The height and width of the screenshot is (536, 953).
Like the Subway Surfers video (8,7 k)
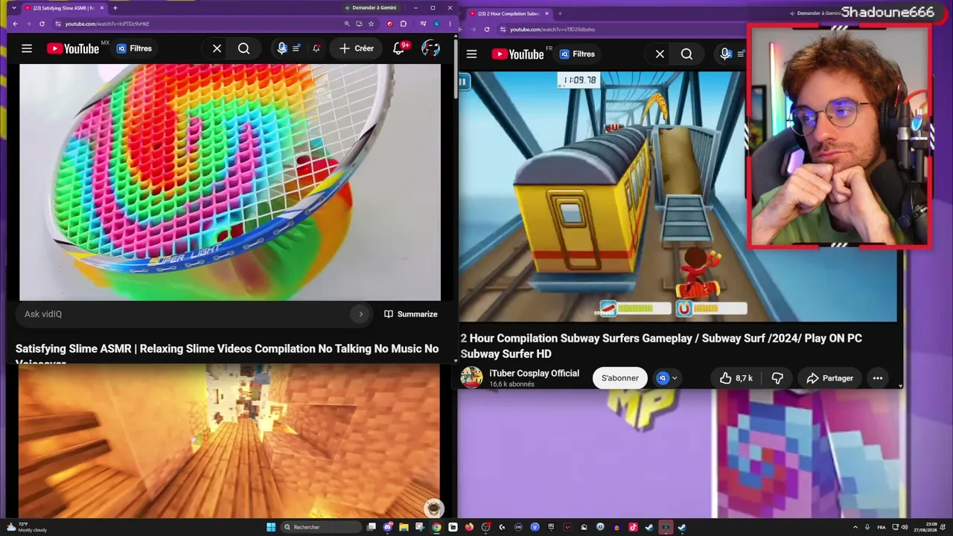click(x=736, y=378)
